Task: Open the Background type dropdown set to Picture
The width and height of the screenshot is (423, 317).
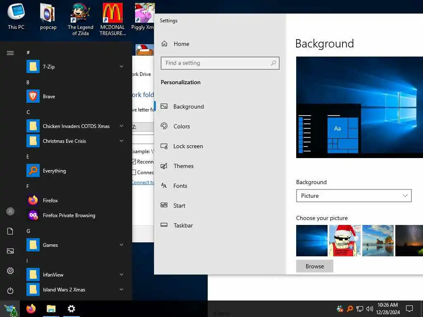Action: click(x=354, y=196)
